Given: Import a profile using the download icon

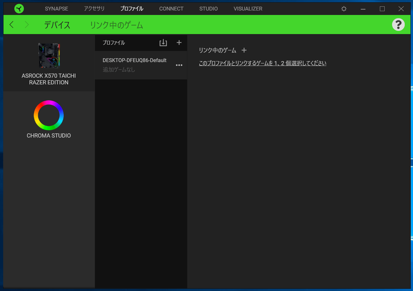Looking at the screenshot, I should click(163, 43).
